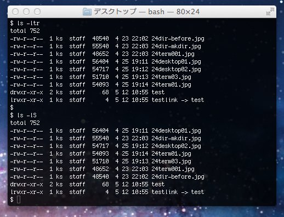
Task: Select 24term01.jpg in the ls -ltr listing
Action: click(x=171, y=85)
